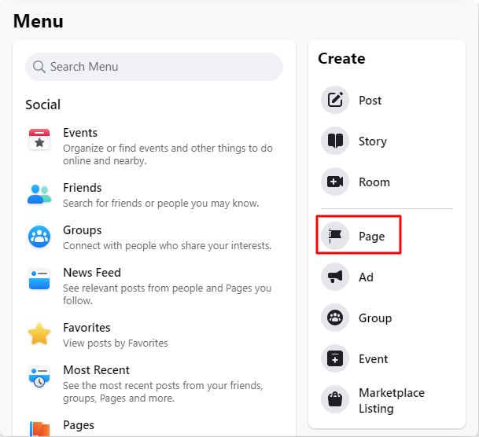This screenshot has height=437, width=479.
Task: Open the Marketplace Listing bag icon
Action: click(x=335, y=399)
